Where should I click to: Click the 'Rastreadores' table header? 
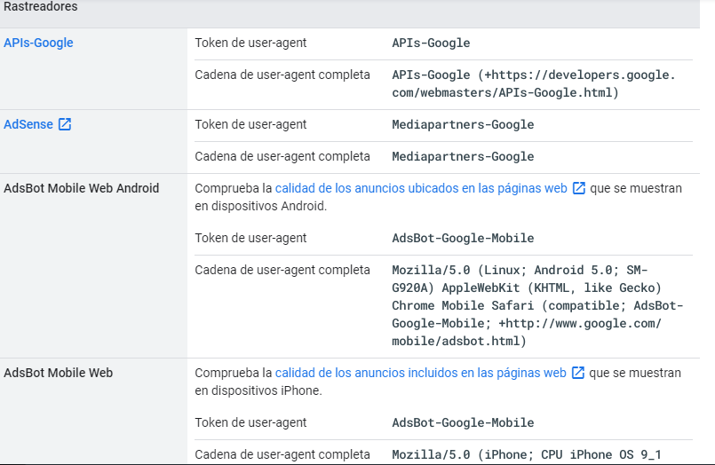click(41, 7)
